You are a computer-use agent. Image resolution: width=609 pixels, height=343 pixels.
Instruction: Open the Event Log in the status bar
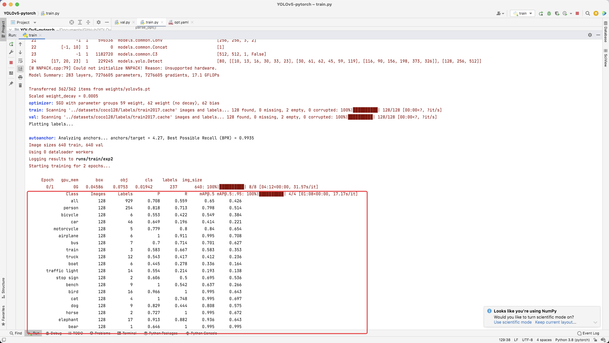click(x=588, y=333)
